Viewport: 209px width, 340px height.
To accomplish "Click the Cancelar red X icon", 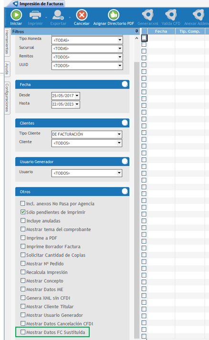I will pyautogui.click(x=82, y=15).
